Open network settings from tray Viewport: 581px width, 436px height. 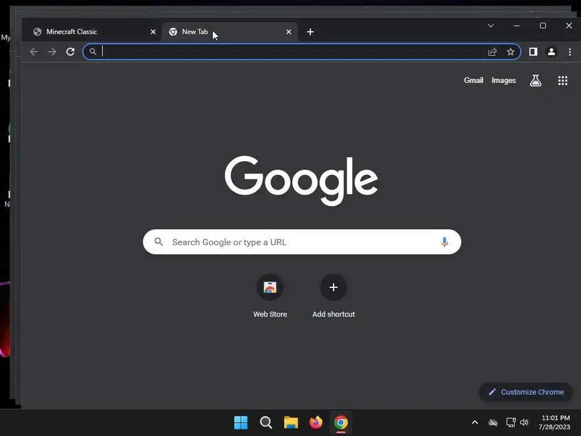tap(511, 422)
